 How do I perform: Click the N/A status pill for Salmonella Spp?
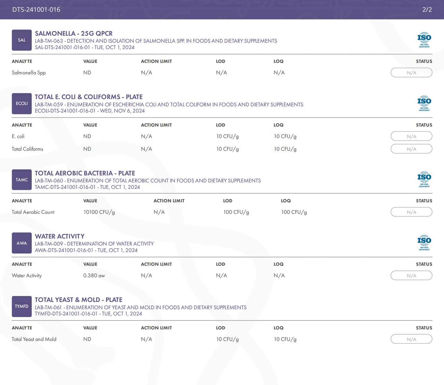(411, 73)
